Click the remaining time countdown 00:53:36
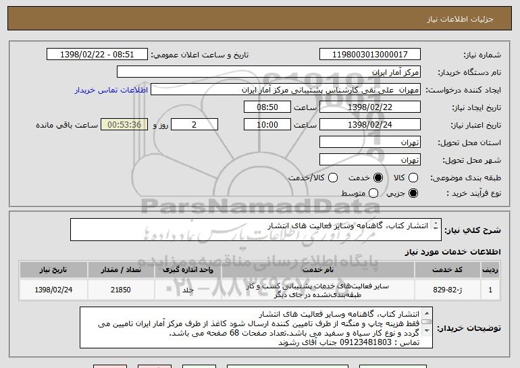The width and height of the screenshot is (520, 368). pyautogui.click(x=124, y=125)
